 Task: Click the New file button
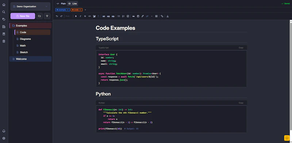coord(23,16)
